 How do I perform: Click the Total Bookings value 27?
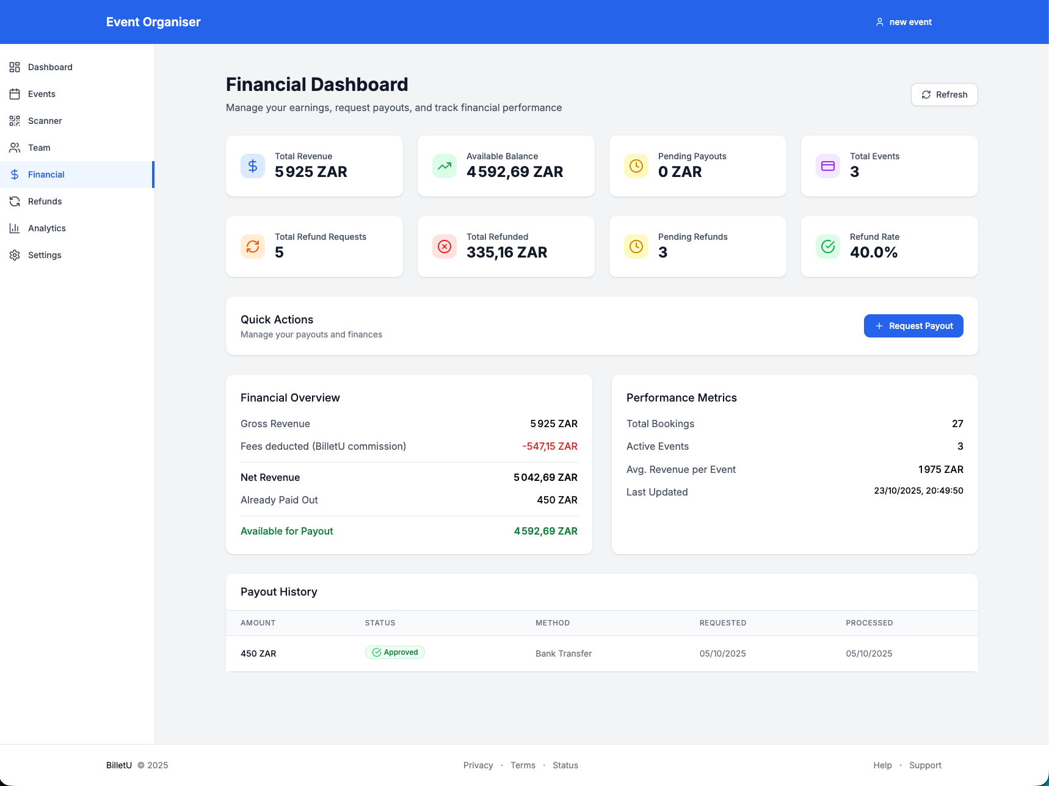tap(957, 424)
